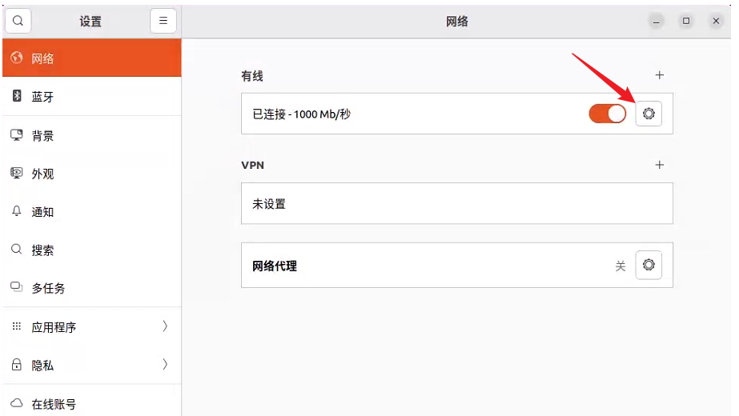Screen dimensions: 739x416
Task: Open the 搜索 settings panel
Action: 92,250
